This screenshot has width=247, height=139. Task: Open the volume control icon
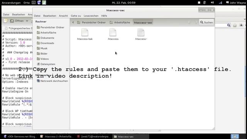pos(212,3)
